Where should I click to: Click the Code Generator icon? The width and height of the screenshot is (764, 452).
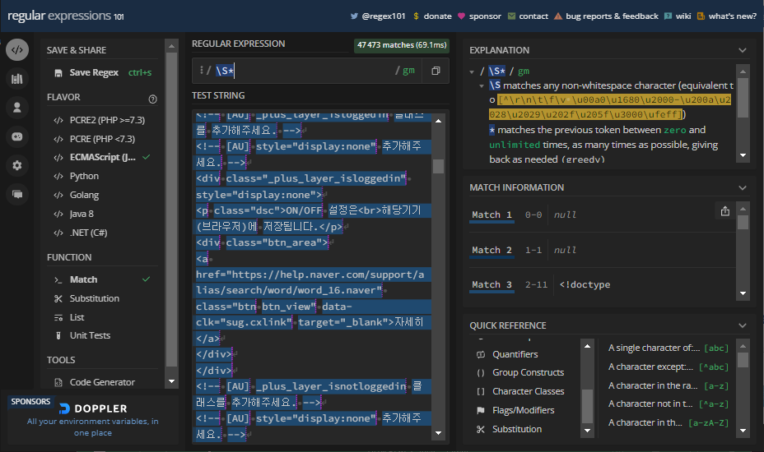coord(58,382)
